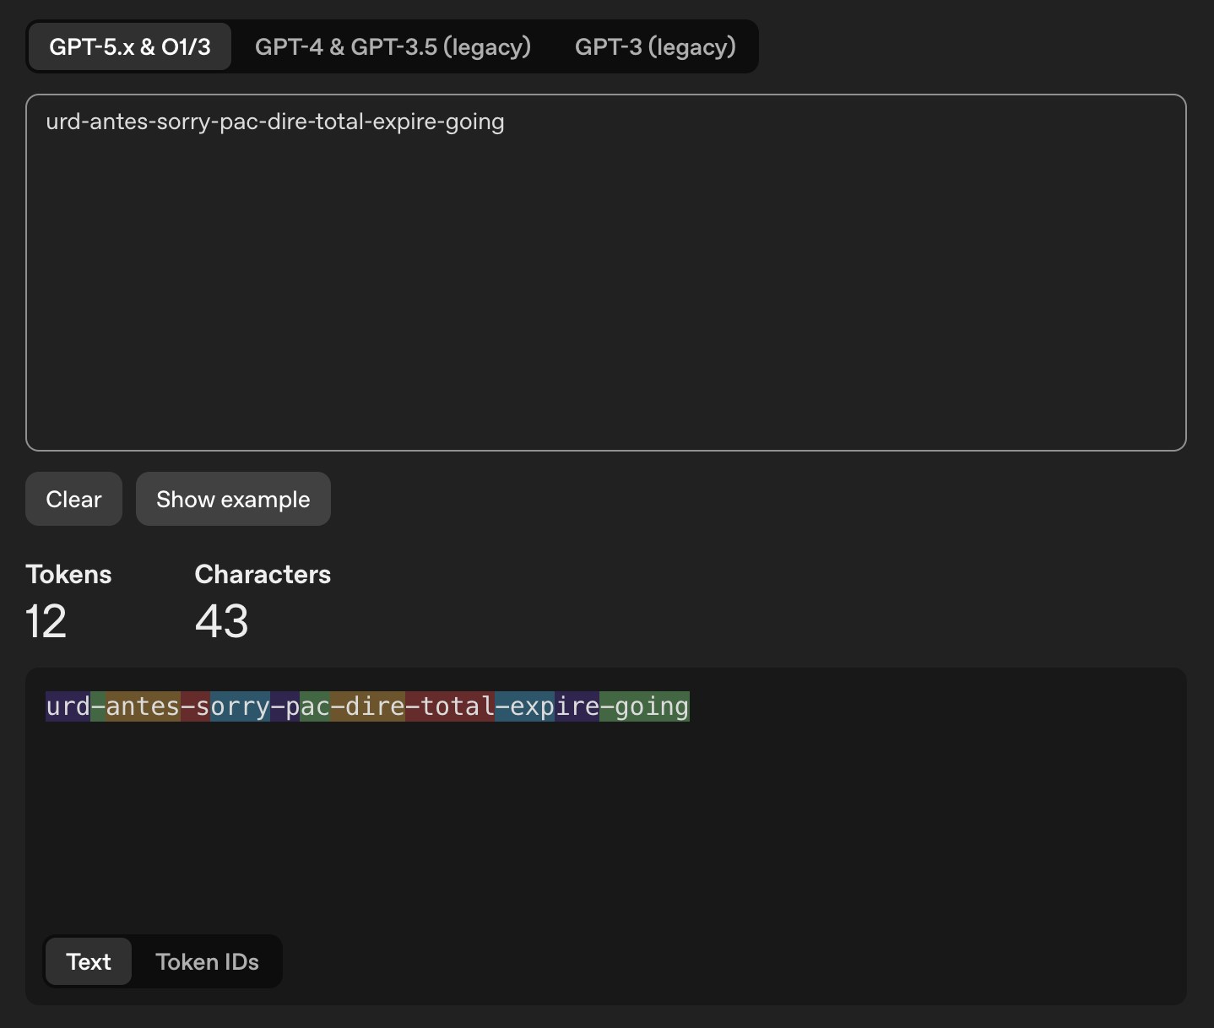The height and width of the screenshot is (1028, 1214).
Task: Click the Show example button
Action: click(233, 499)
